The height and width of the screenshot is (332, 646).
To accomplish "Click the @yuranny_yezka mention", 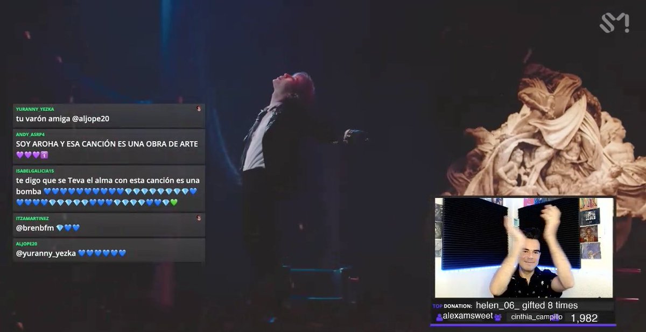I will [x=46, y=253].
